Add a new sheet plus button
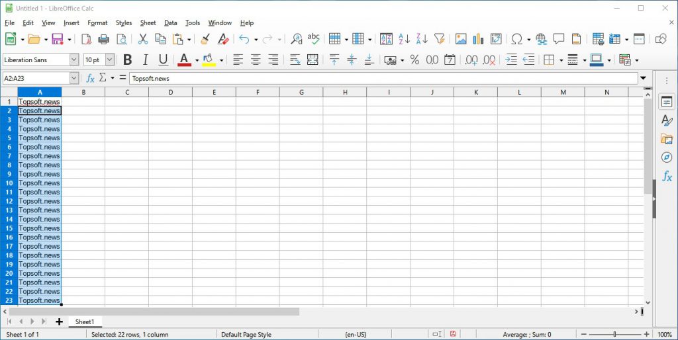Image resolution: width=678 pixels, height=340 pixels. [x=59, y=321]
